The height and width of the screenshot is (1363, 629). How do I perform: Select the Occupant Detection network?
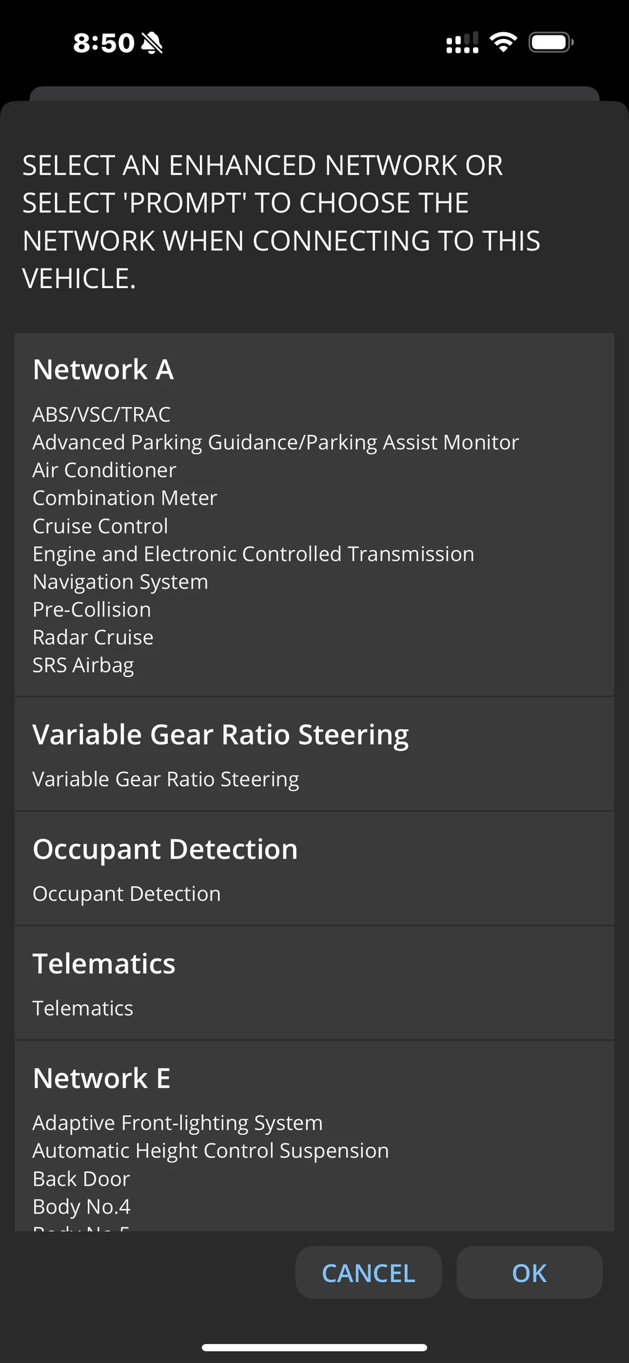click(x=314, y=869)
